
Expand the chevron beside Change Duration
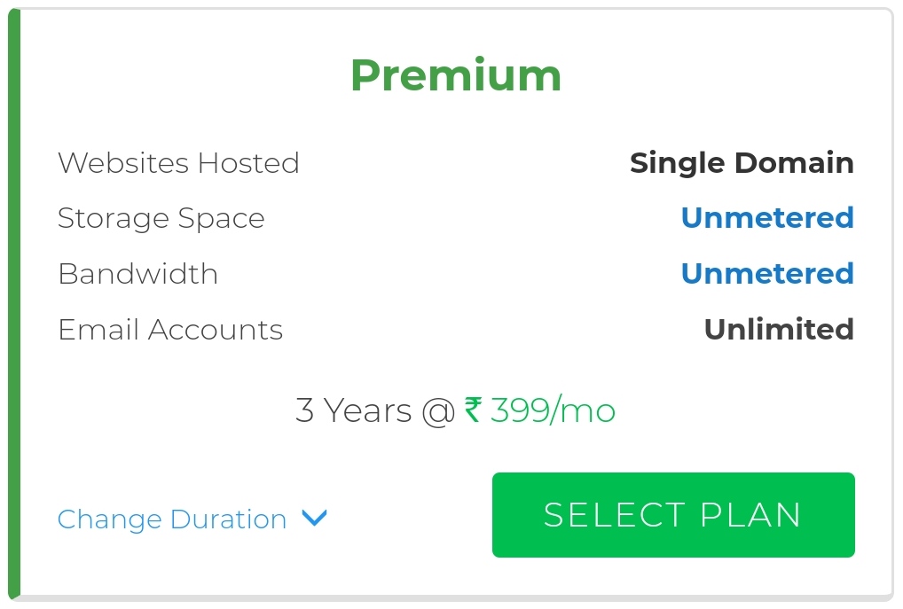pos(314,518)
